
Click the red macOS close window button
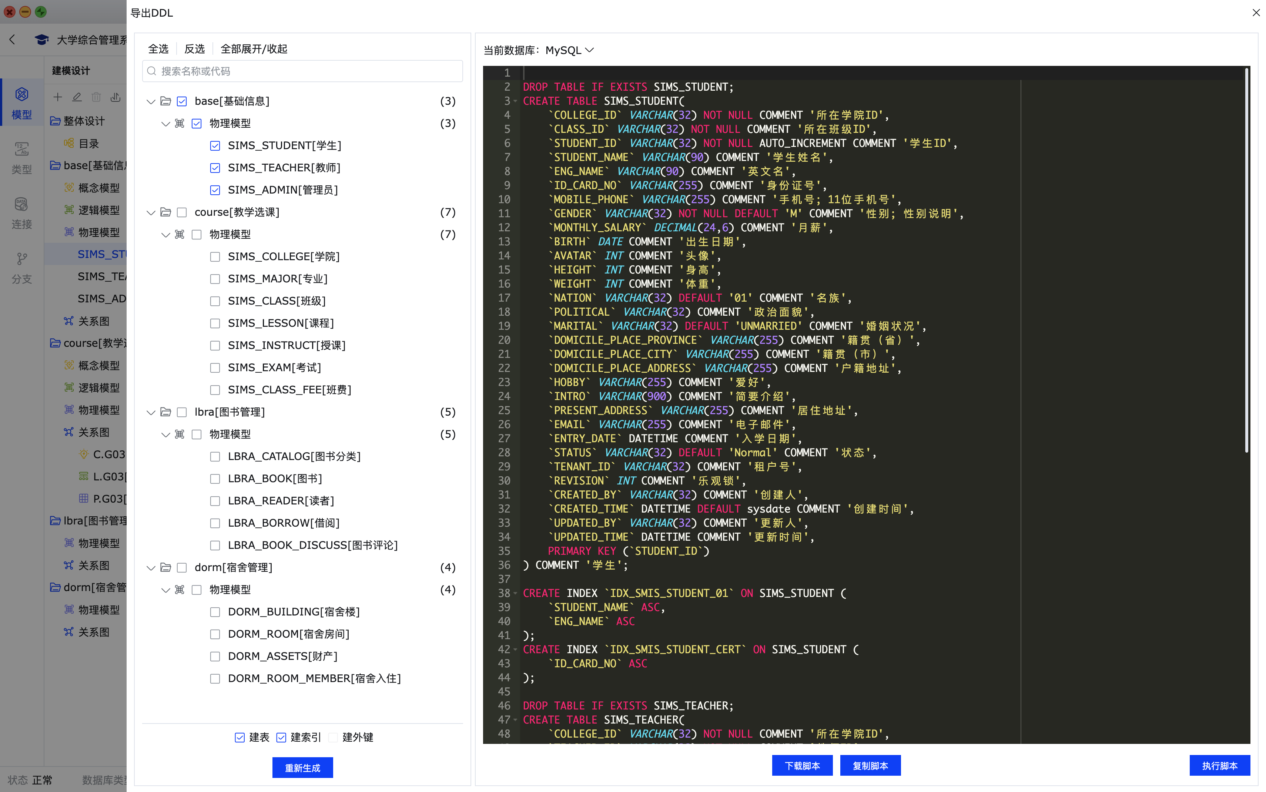click(9, 11)
